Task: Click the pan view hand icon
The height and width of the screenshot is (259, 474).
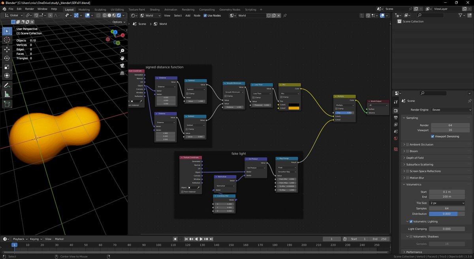Action: tap(122, 58)
